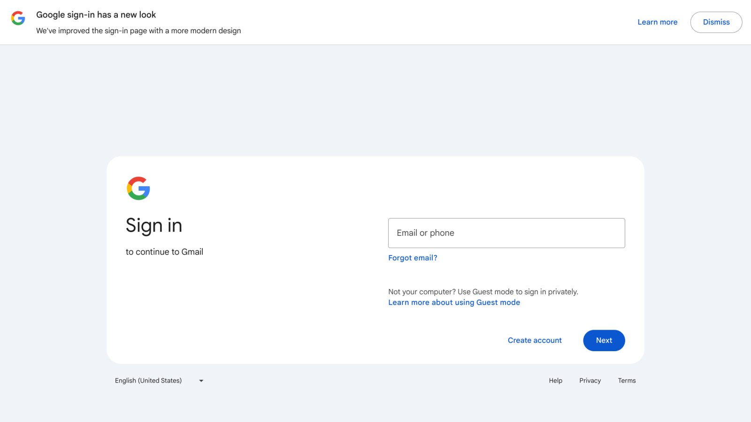Click the Forgot email? link
The image size is (751, 422).
[413, 258]
